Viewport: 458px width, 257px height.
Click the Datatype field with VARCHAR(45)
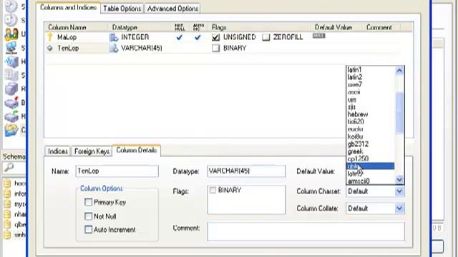pyautogui.click(x=246, y=171)
